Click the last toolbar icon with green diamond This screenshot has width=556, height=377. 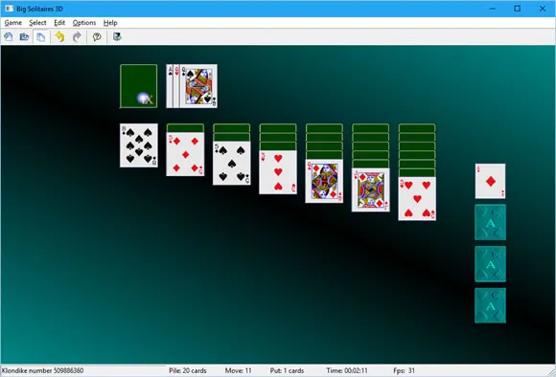(117, 36)
